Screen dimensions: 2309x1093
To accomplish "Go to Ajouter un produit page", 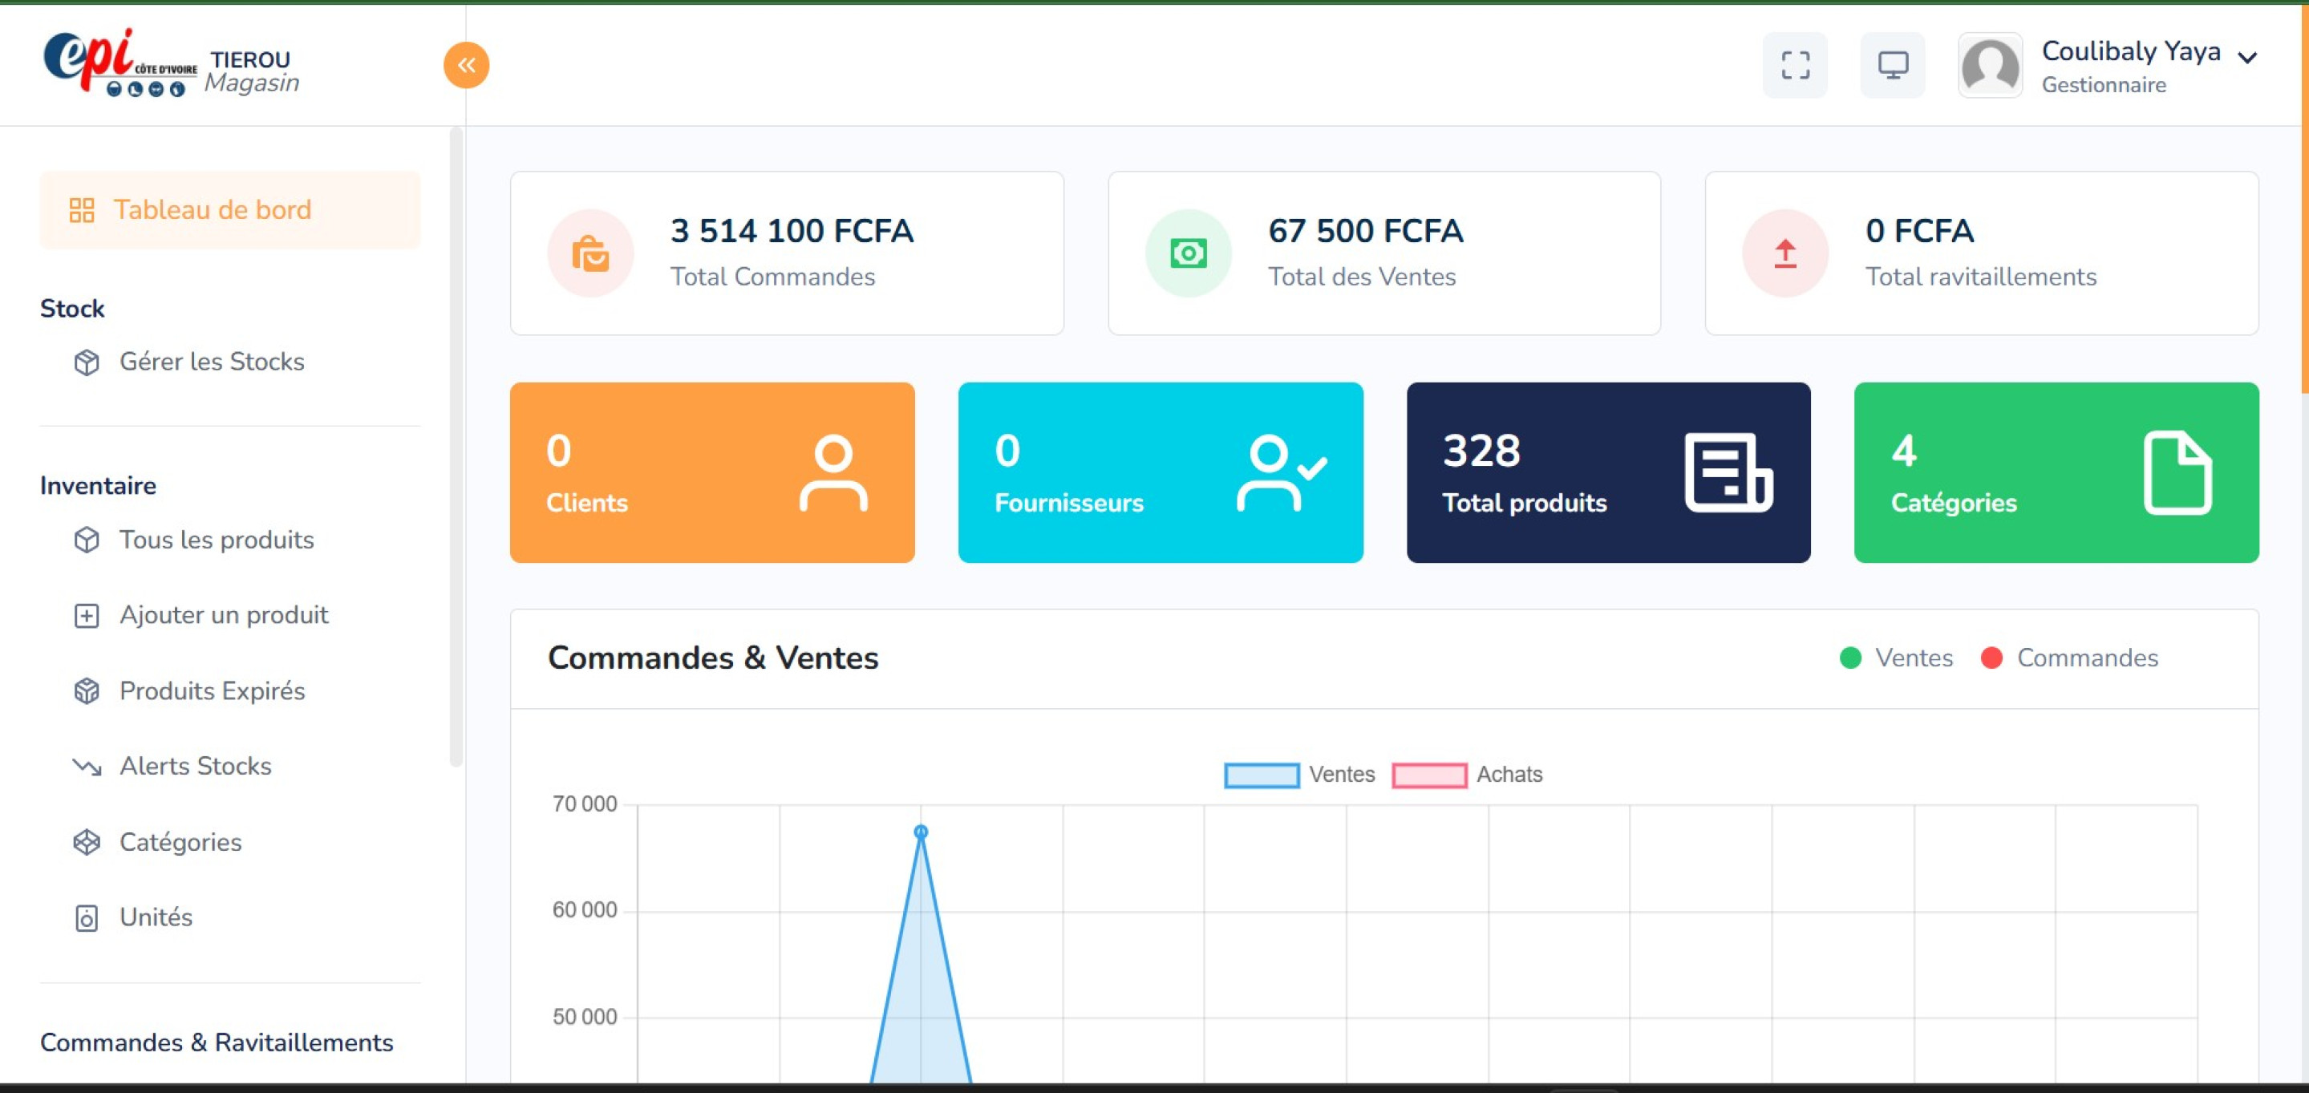I will (x=224, y=614).
